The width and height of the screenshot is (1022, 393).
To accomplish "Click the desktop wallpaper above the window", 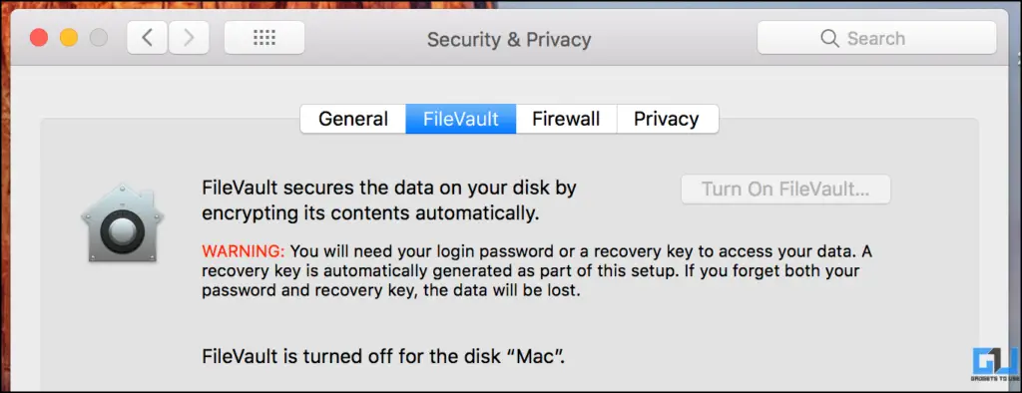I will click(260, 4).
